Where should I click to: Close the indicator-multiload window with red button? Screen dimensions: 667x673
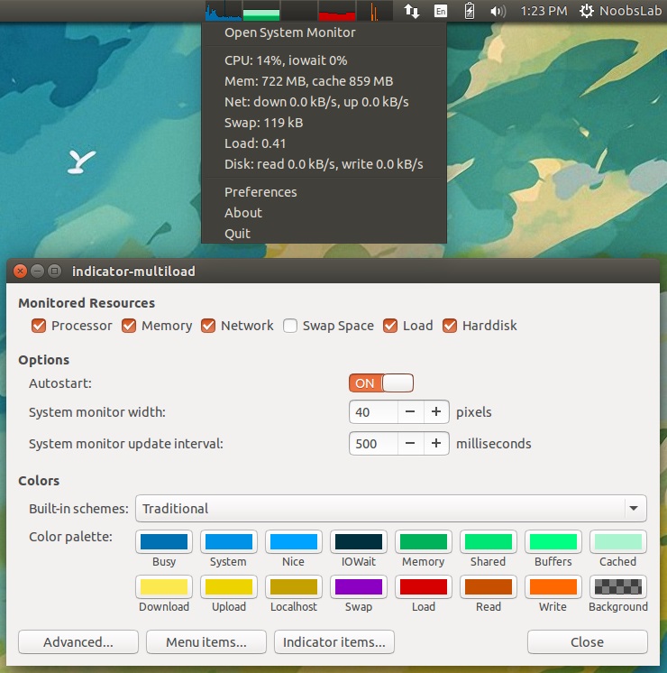pos(20,272)
